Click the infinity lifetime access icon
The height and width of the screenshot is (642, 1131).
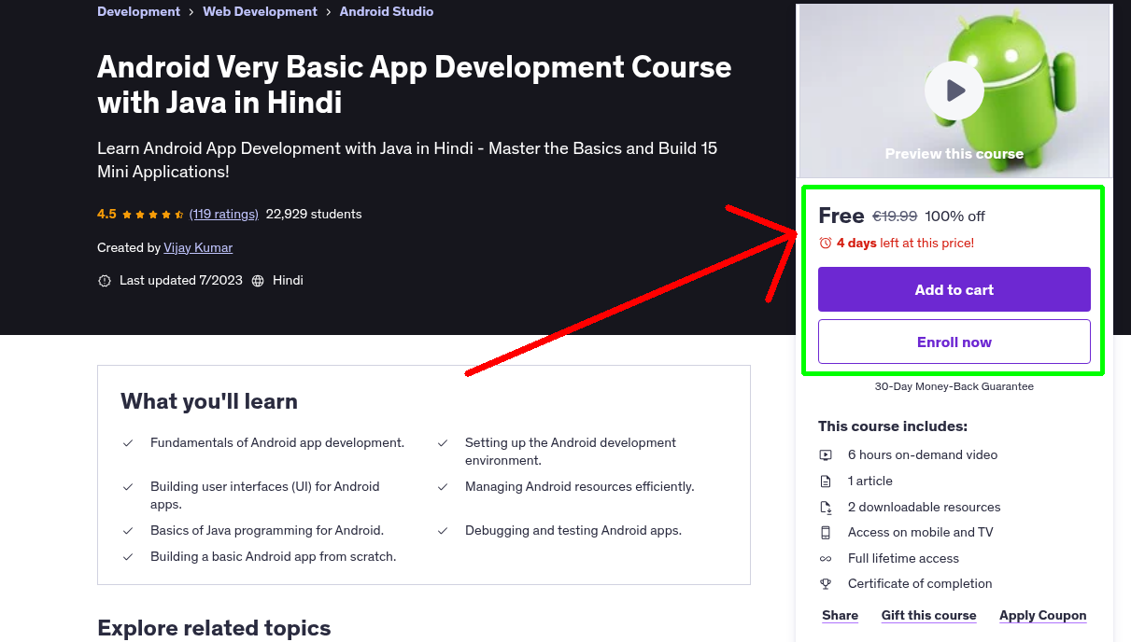[x=826, y=558]
